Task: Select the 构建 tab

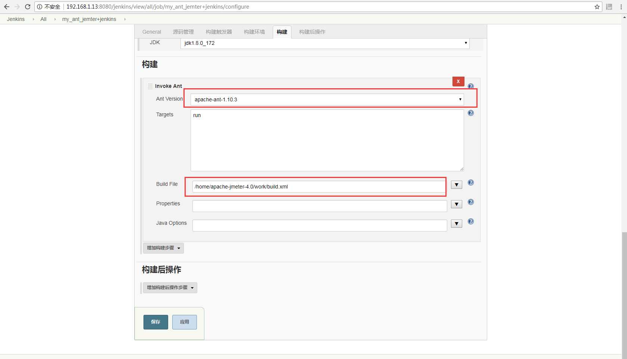Action: pos(282,32)
